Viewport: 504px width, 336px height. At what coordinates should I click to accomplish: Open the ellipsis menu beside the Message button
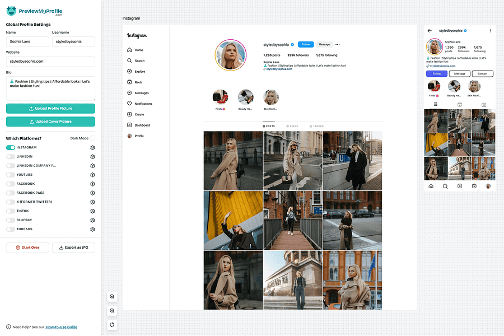tap(337, 44)
